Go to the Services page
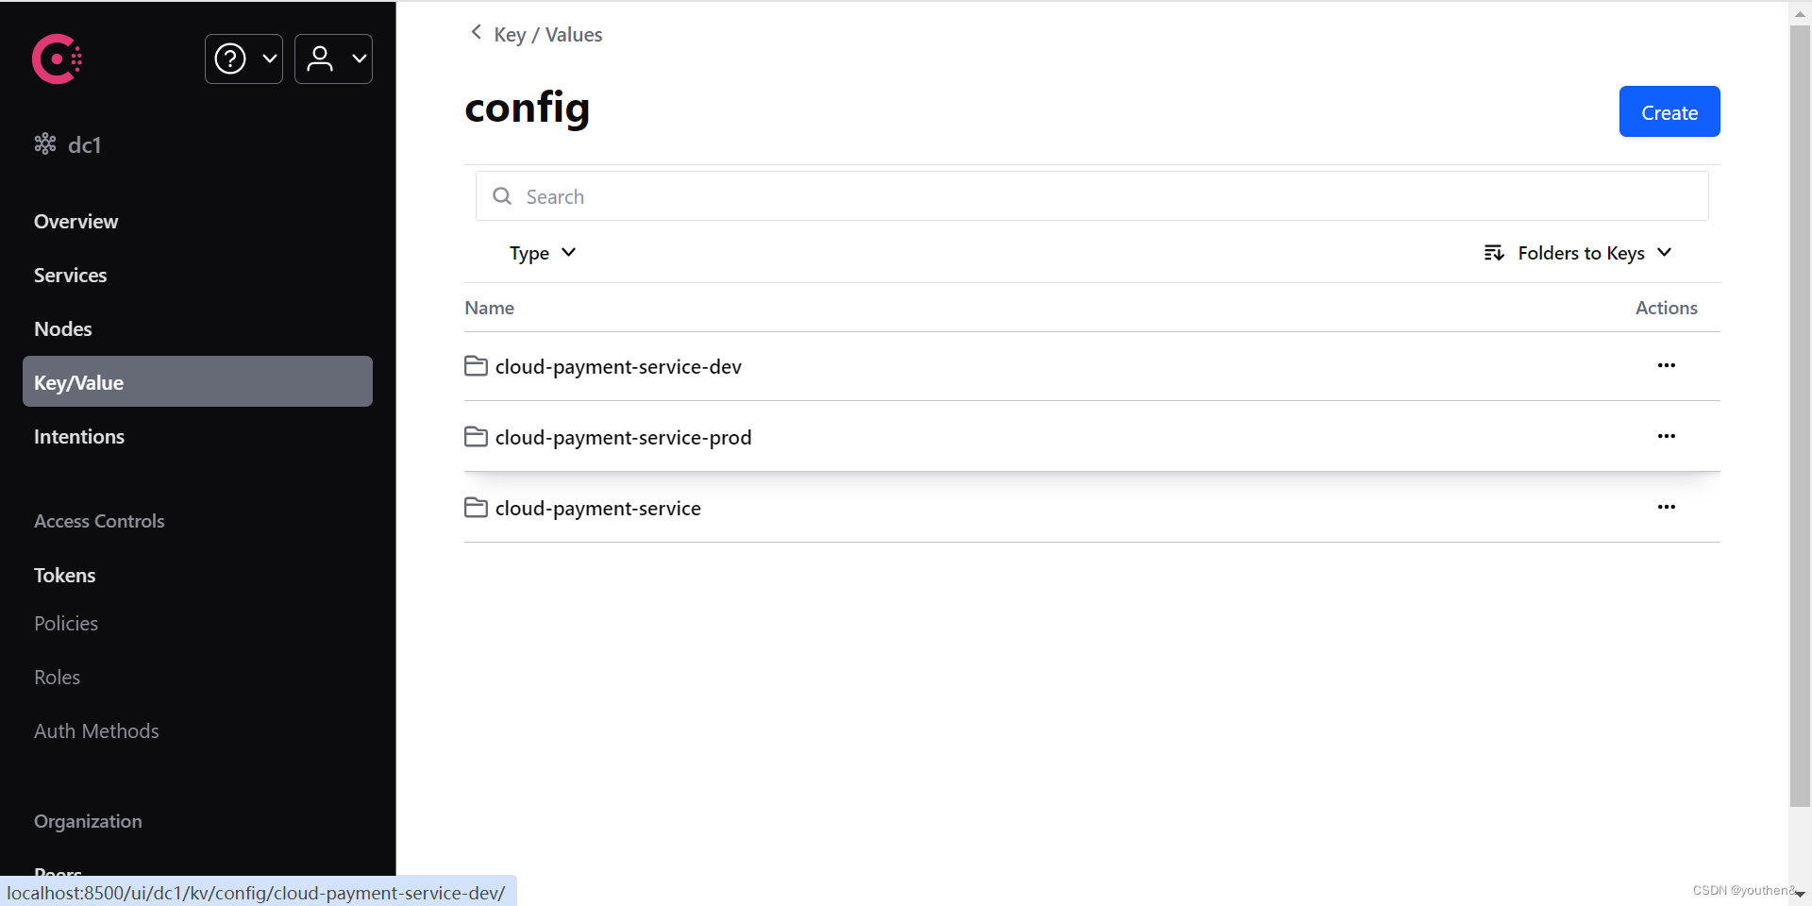The width and height of the screenshot is (1812, 906). tap(70, 276)
